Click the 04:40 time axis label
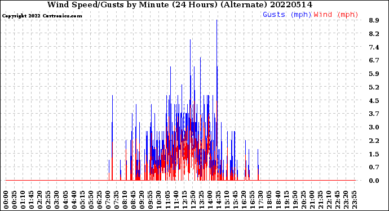Viewport: 389px width, 211px height. 74,200
